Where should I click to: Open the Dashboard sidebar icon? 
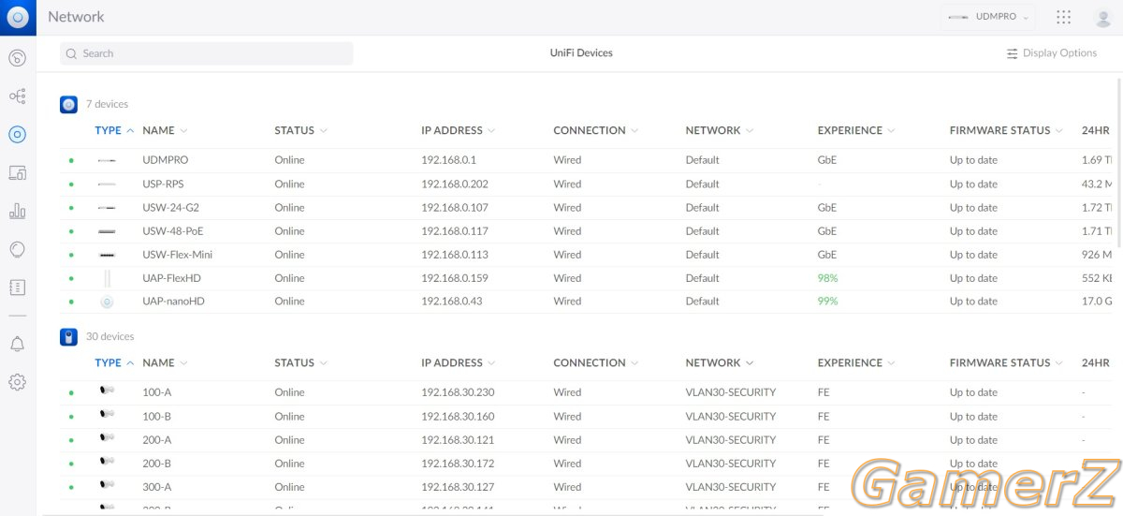click(x=17, y=58)
